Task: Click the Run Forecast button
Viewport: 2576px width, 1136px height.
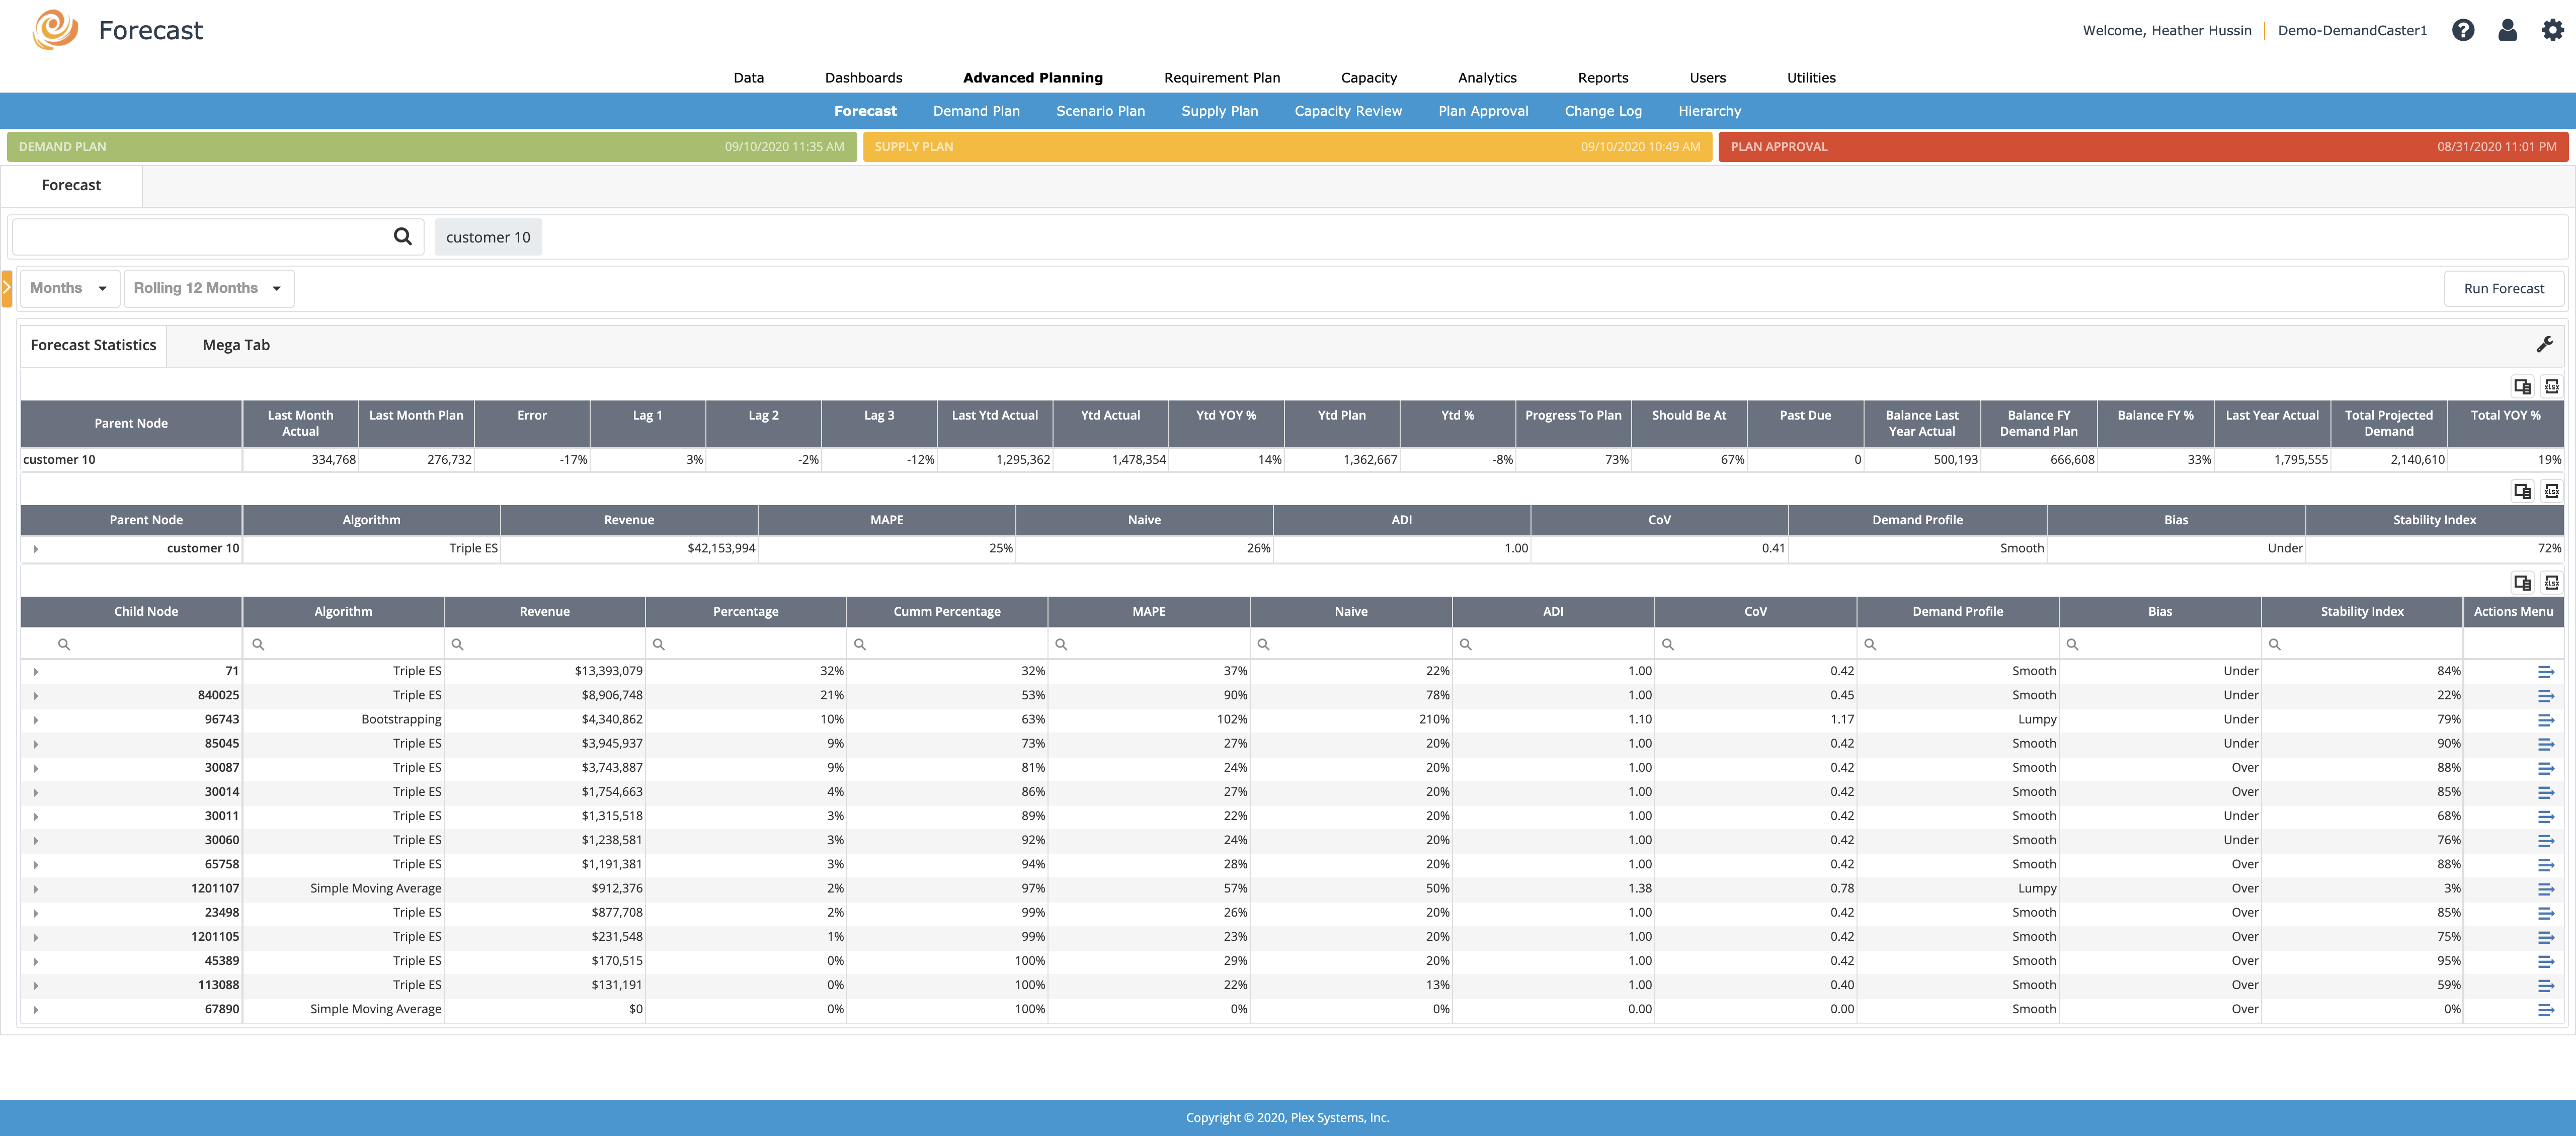Action: (2503, 288)
